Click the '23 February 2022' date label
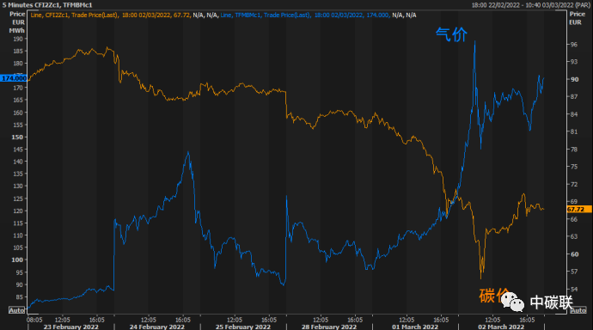This screenshot has height=330, width=593. [70, 327]
